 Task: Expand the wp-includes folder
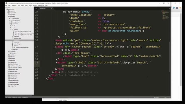pyautogui.click(x=7, y=55)
